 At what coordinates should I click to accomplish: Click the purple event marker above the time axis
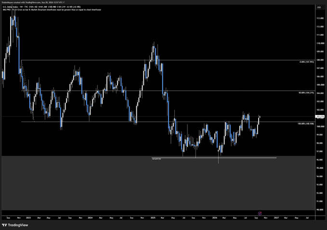pos(260,213)
